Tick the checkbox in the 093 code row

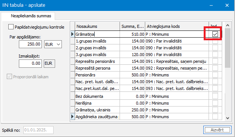coord(215,88)
